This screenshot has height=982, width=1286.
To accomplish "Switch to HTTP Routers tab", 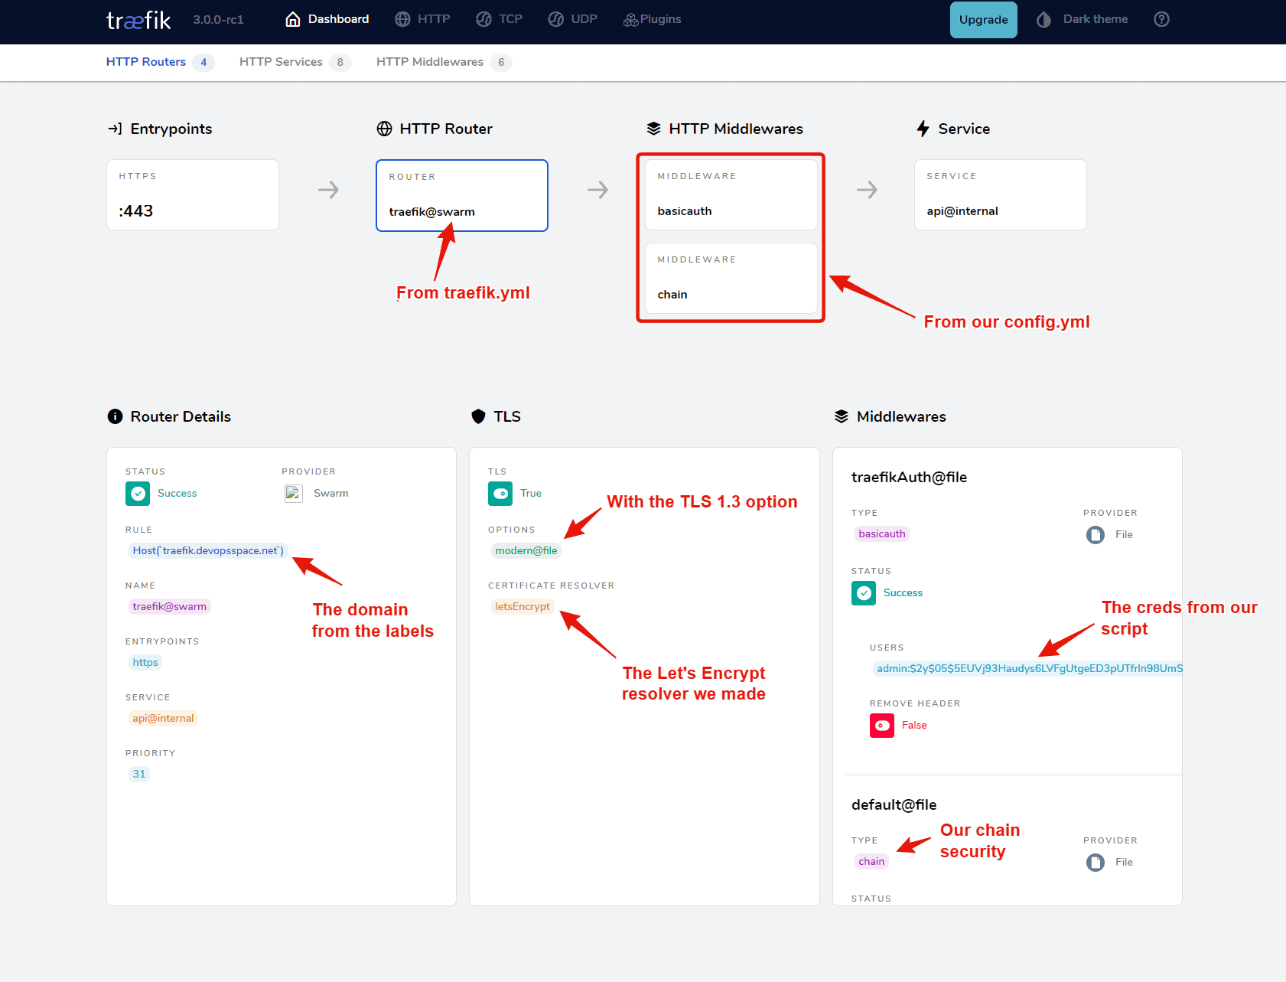I will 160,62.
